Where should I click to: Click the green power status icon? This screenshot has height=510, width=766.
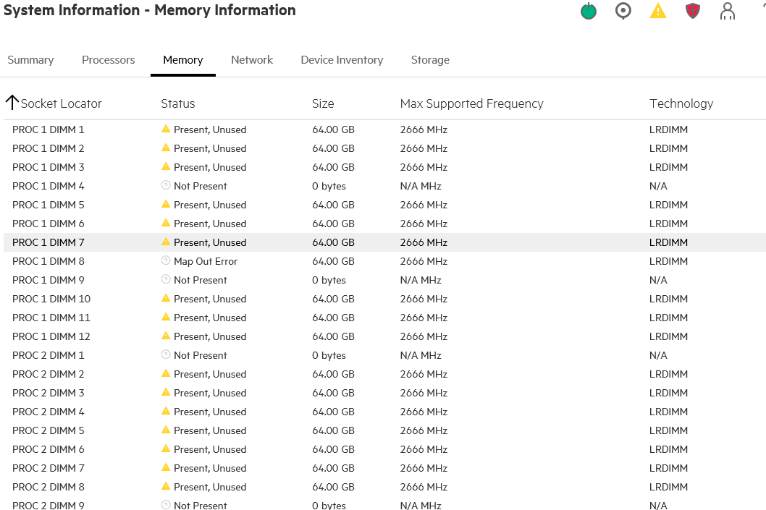(x=589, y=12)
